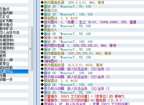Select the 增减敌人 HP command row
This screenshot has height=105, width=144.
point(92,104)
